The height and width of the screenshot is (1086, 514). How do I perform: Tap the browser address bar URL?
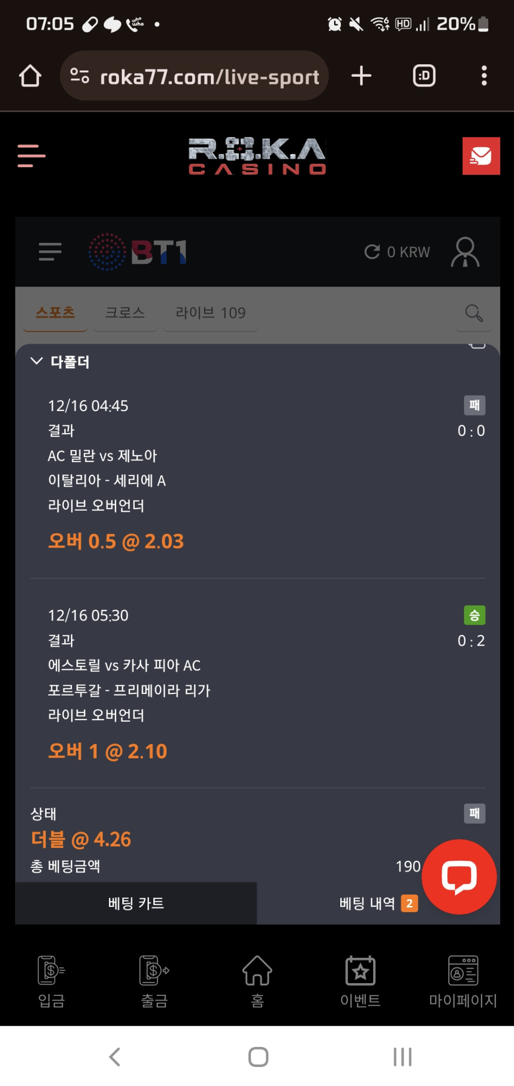(x=209, y=77)
